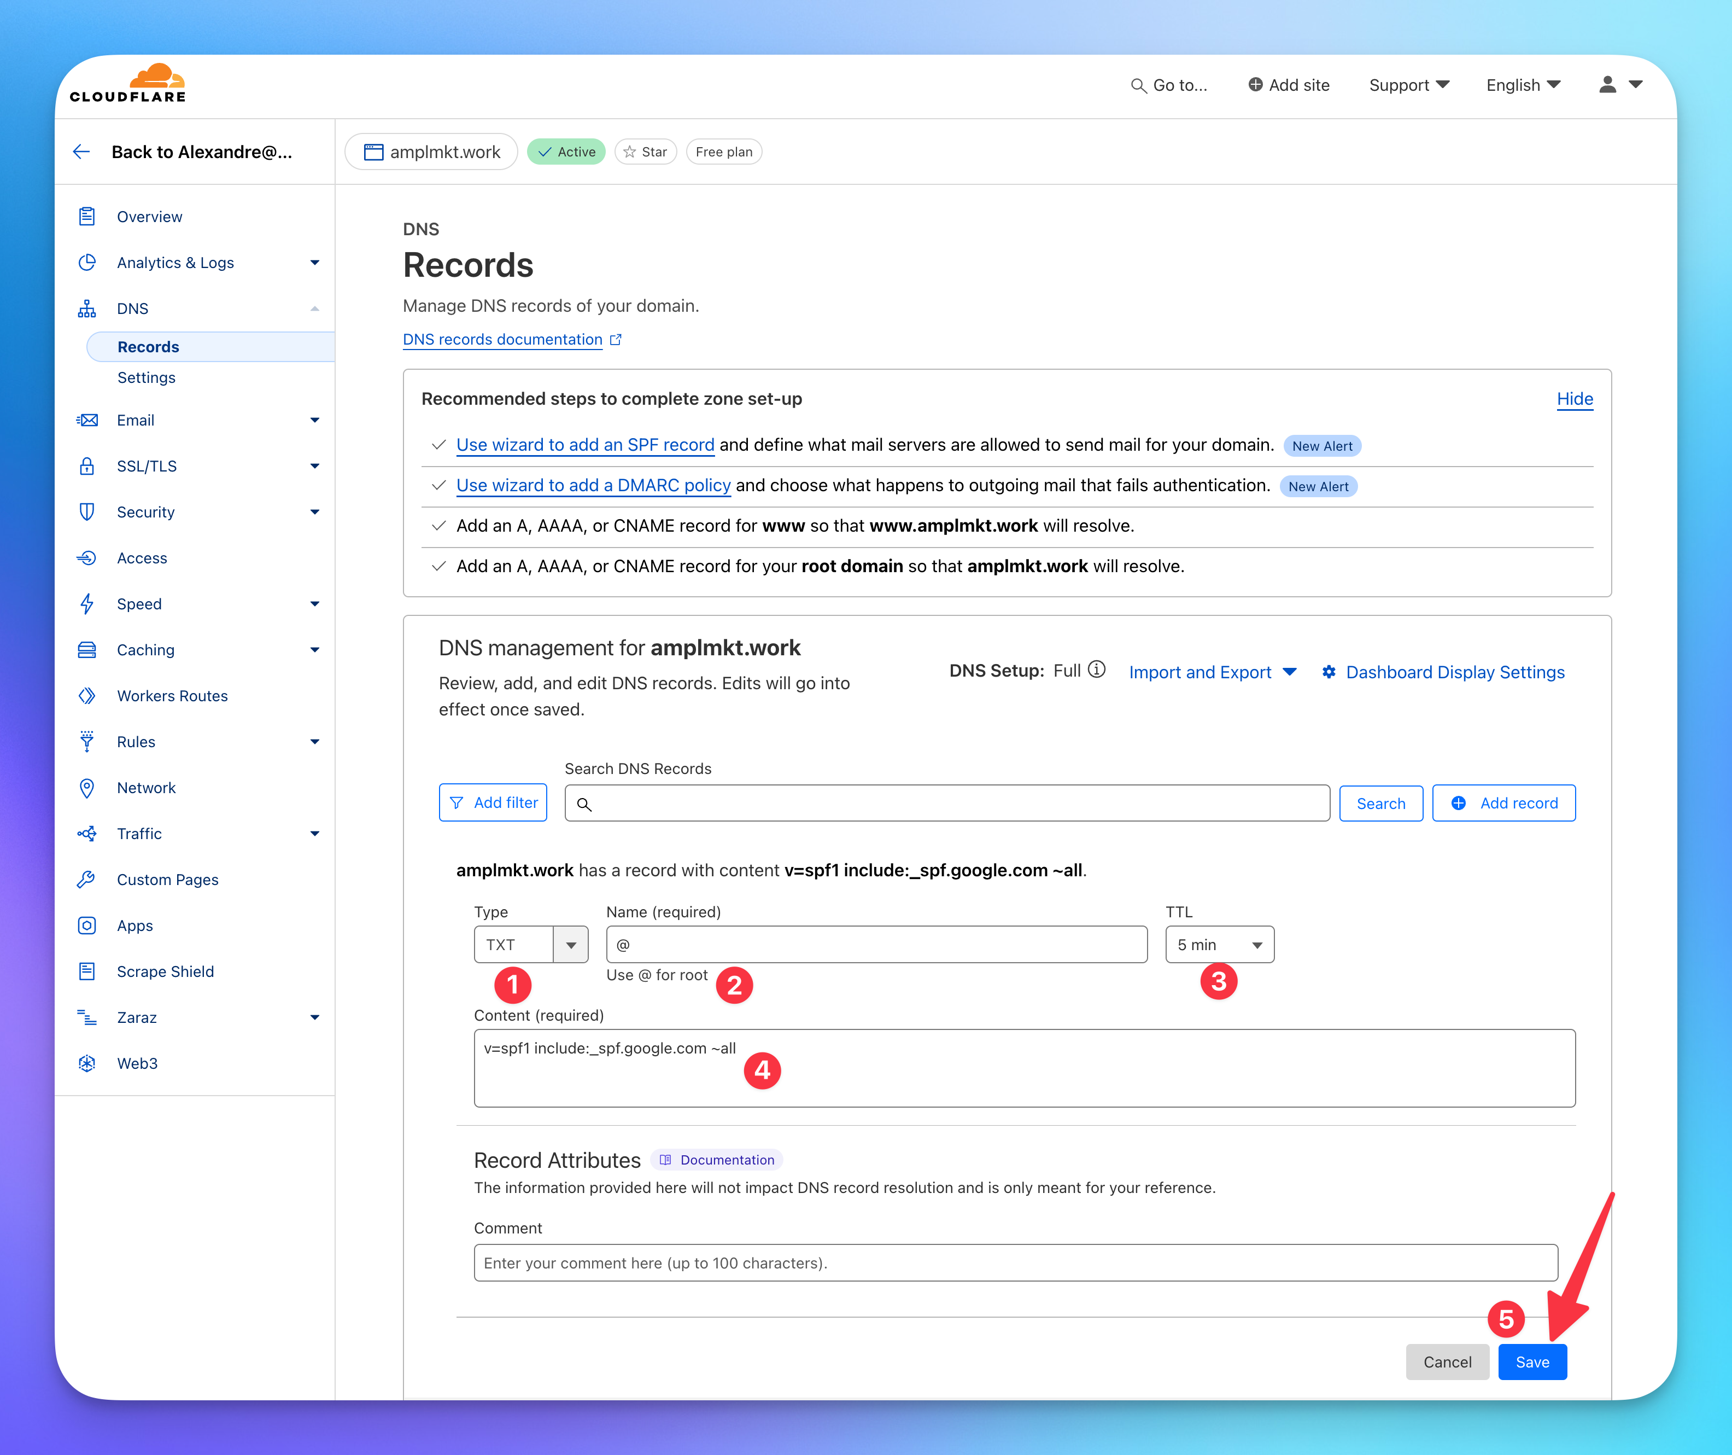This screenshot has width=1732, height=1455.
Task: Click the DNS Setup info icon
Action: [1096, 670]
